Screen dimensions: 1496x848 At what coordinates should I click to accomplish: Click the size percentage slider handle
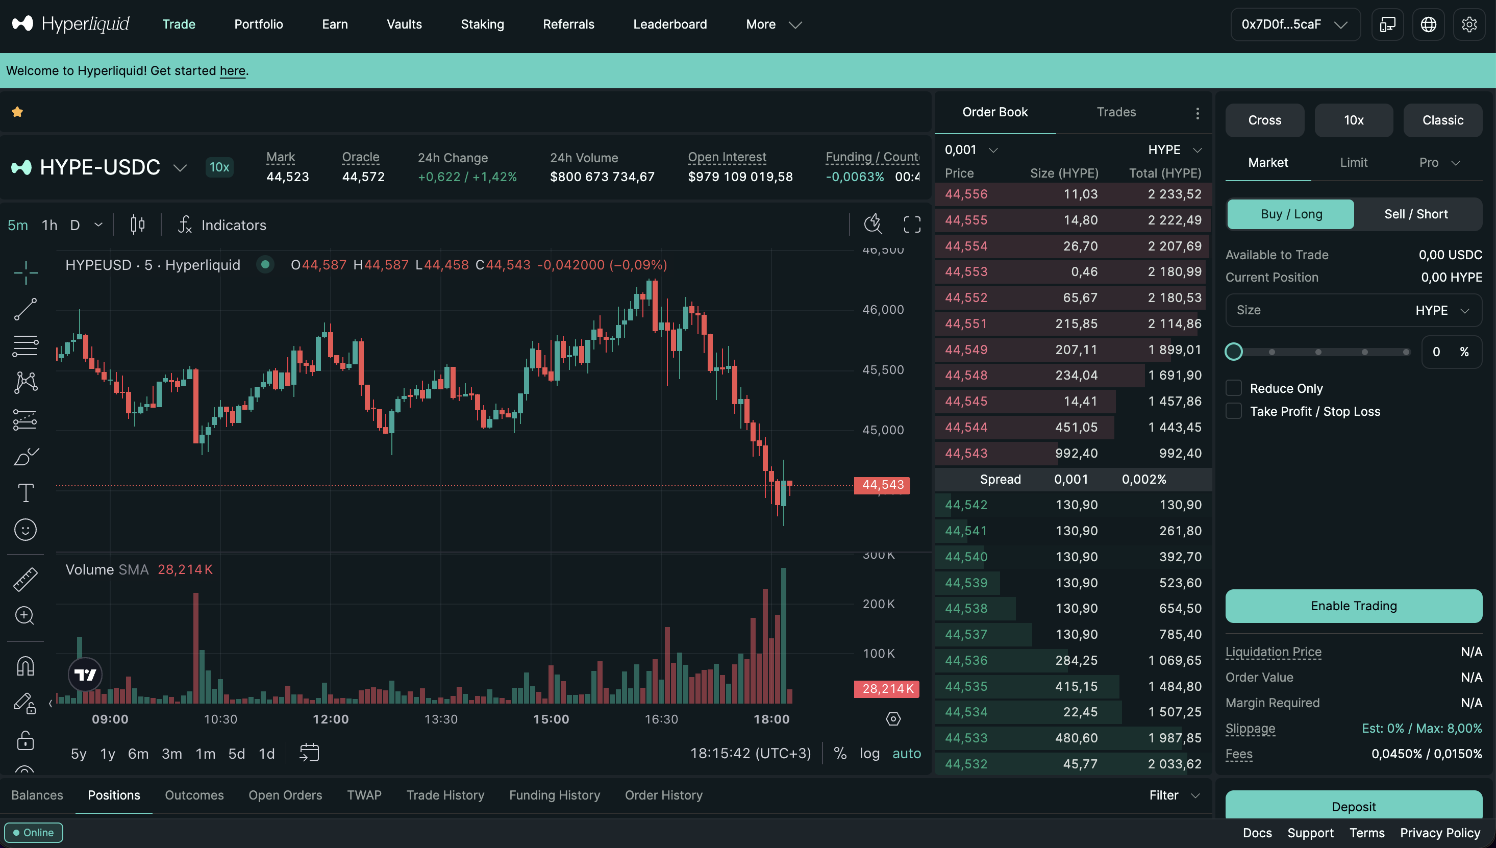click(x=1233, y=352)
